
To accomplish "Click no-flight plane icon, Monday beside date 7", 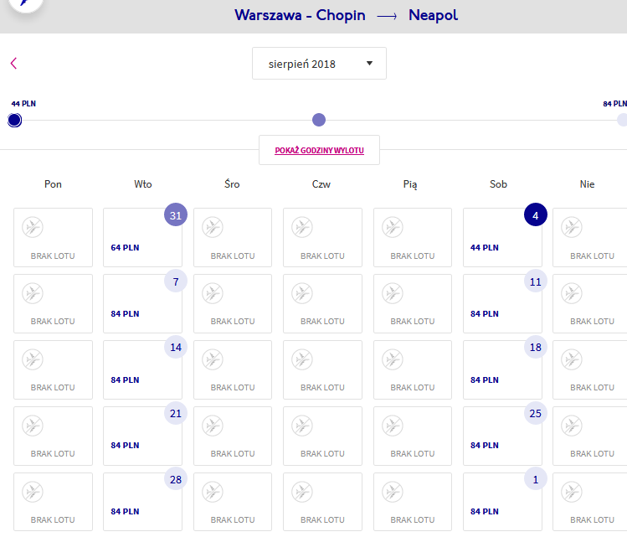I will 33,293.
